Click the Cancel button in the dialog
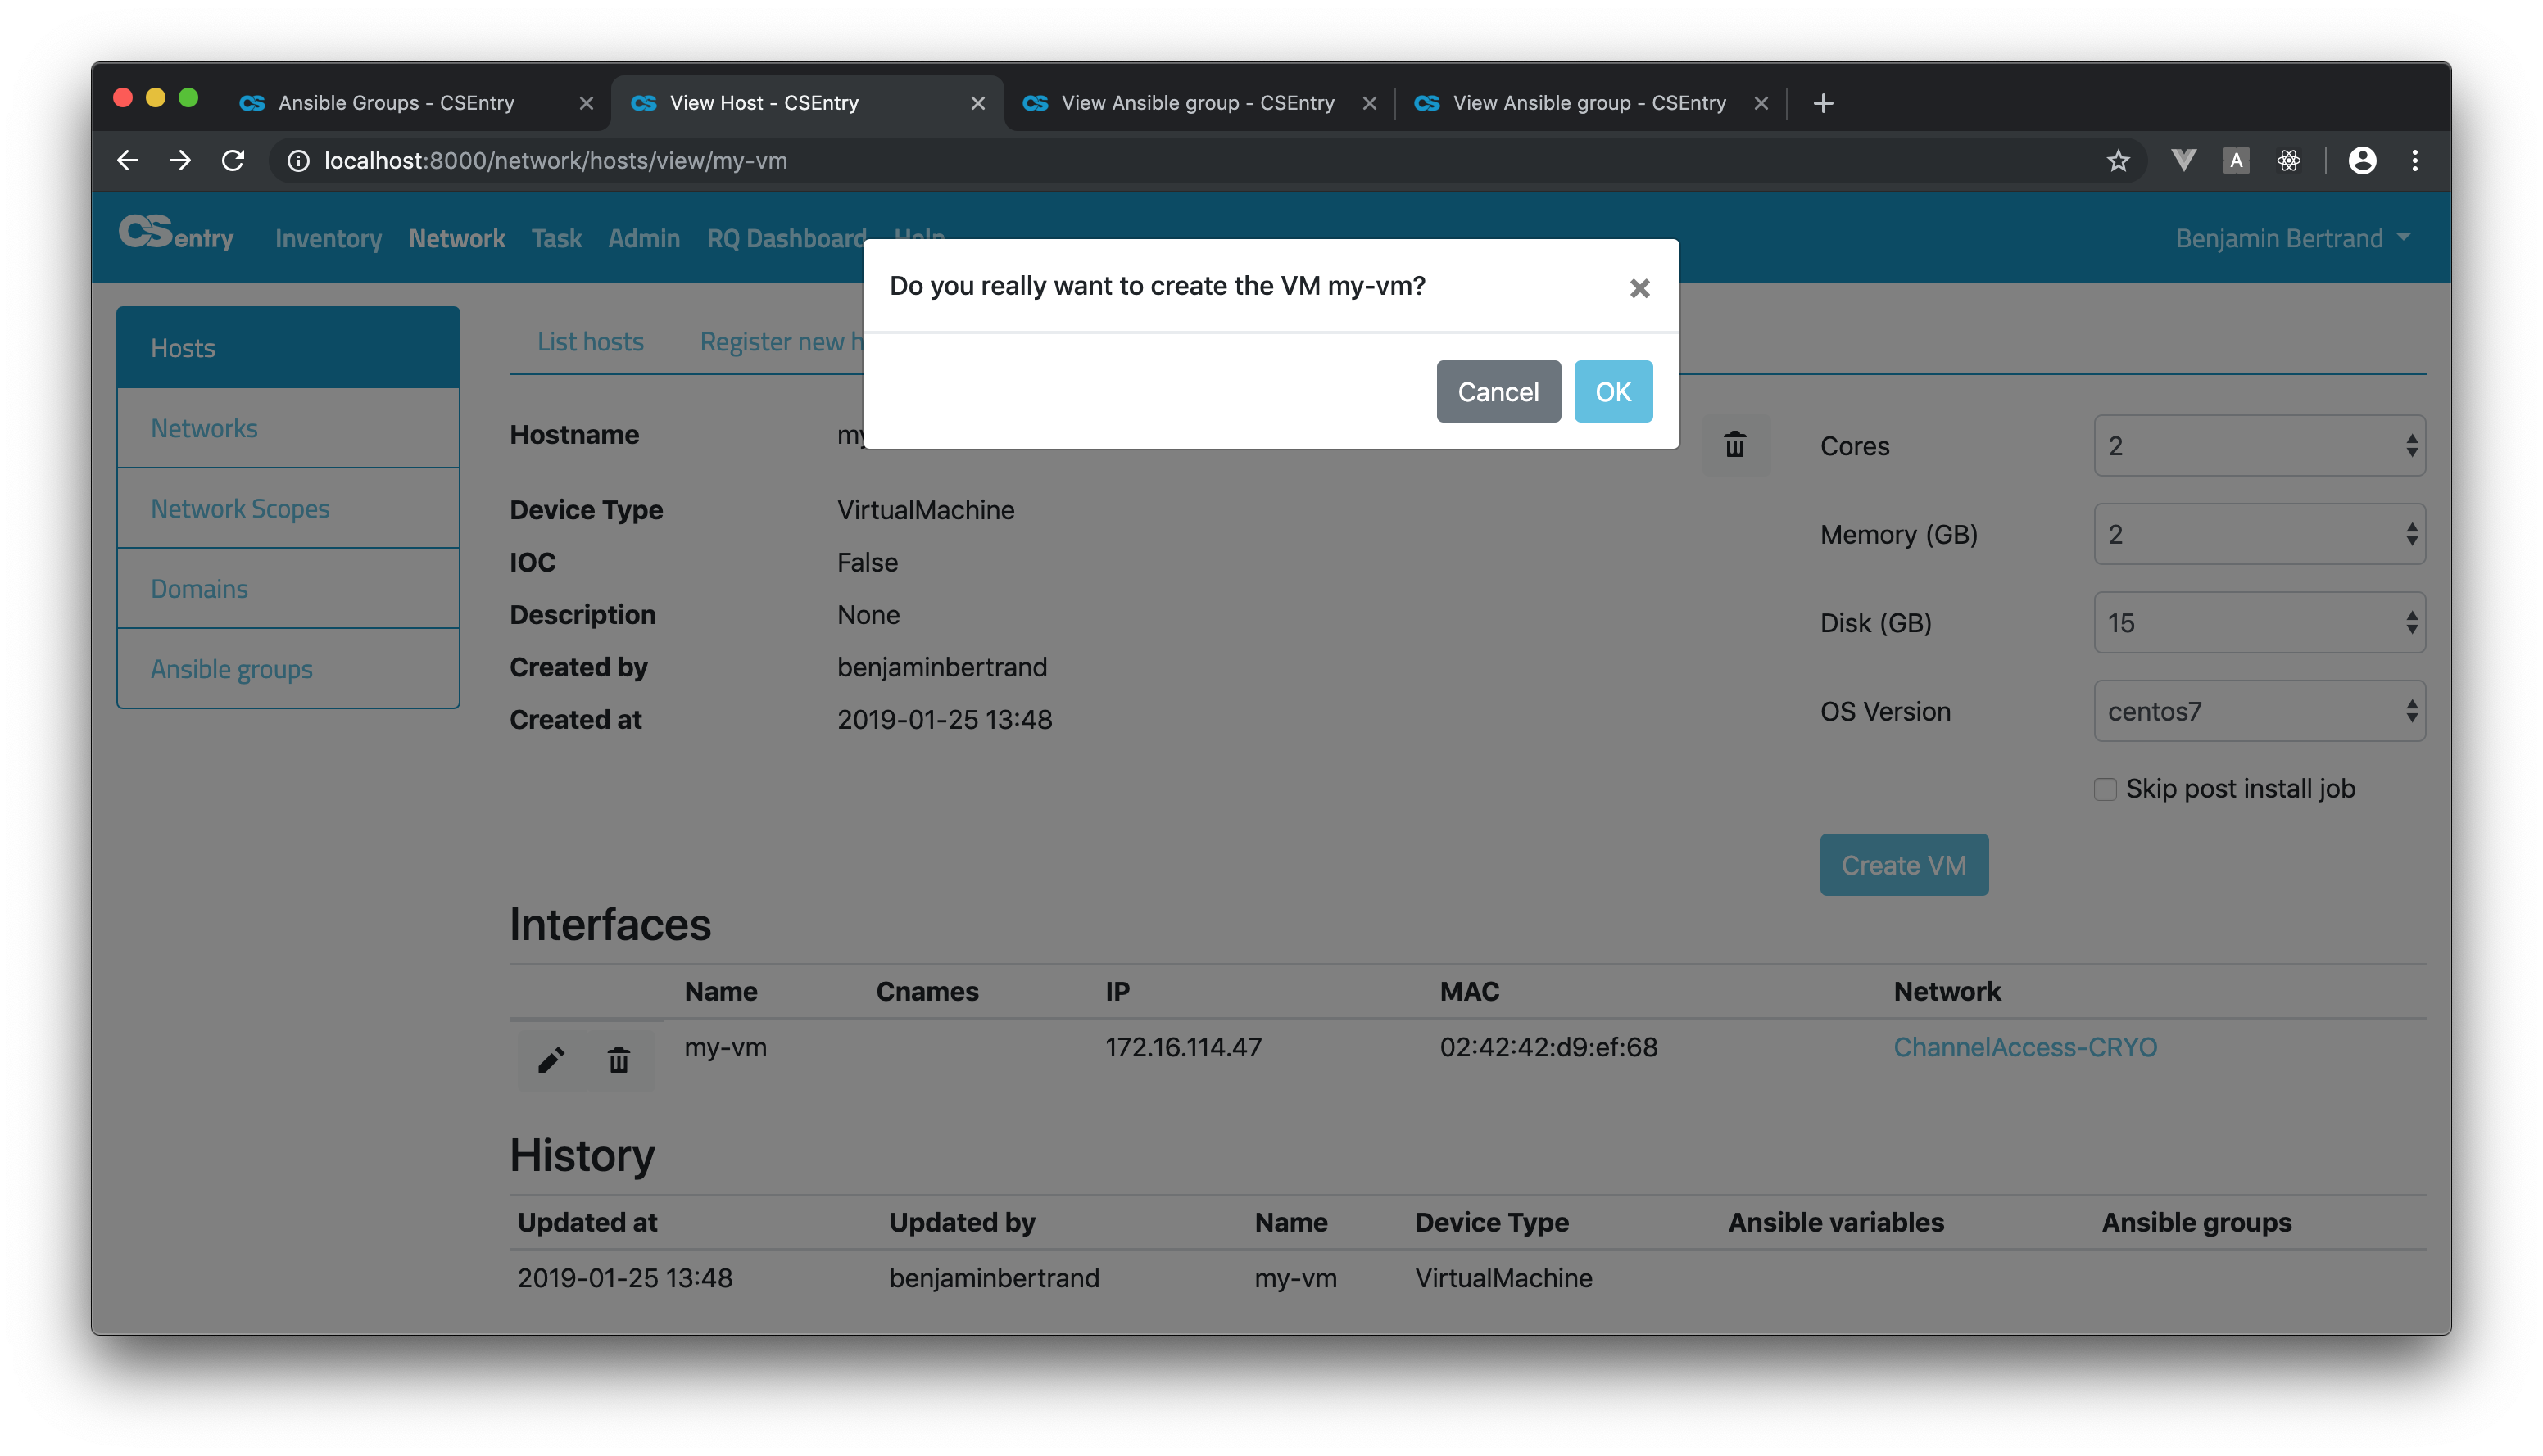Screen dimensions: 2543x1456 coord(1498,392)
